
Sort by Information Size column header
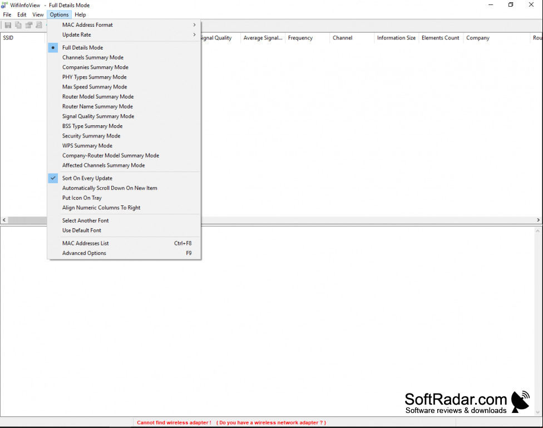tap(397, 38)
